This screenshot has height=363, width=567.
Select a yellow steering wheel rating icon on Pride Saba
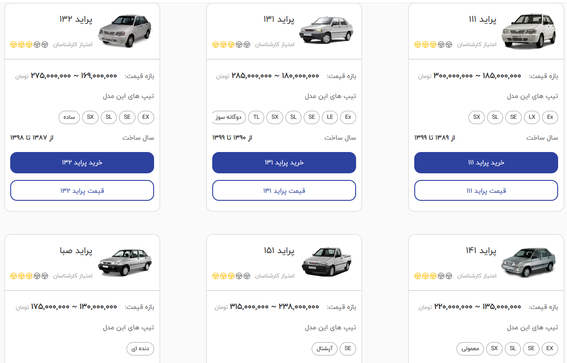[x=20, y=276]
